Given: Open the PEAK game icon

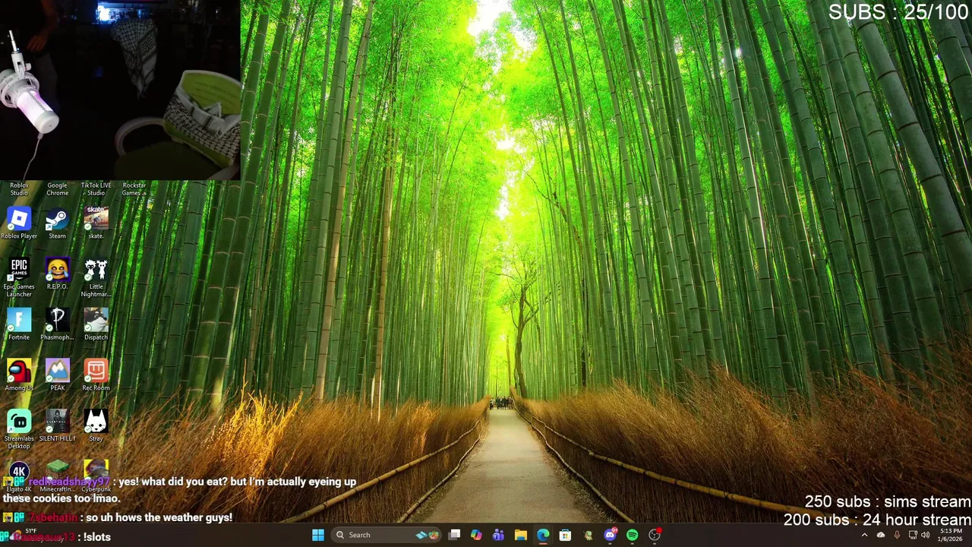Looking at the screenshot, I should coord(57,375).
